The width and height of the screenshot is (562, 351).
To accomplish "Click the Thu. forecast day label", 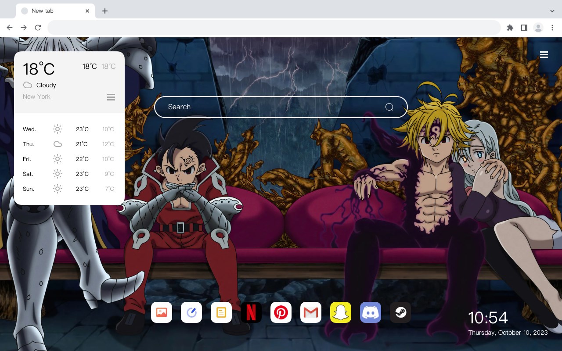I will (29, 144).
